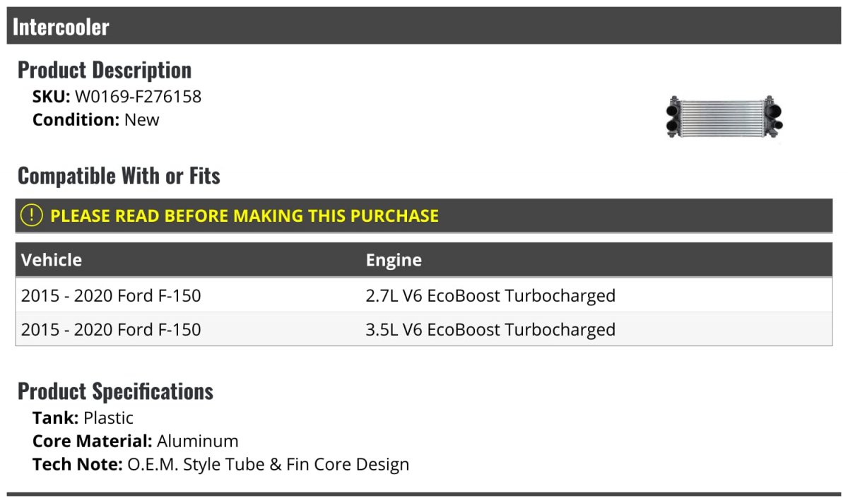Click the yellow exclamation warning icon

click(31, 215)
